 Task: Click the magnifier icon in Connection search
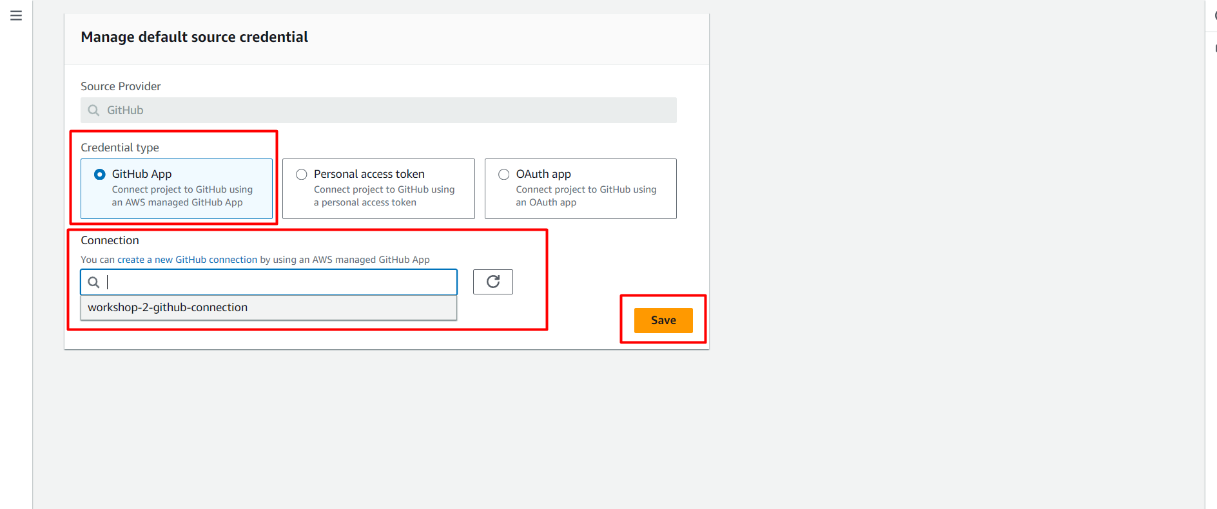pos(93,282)
